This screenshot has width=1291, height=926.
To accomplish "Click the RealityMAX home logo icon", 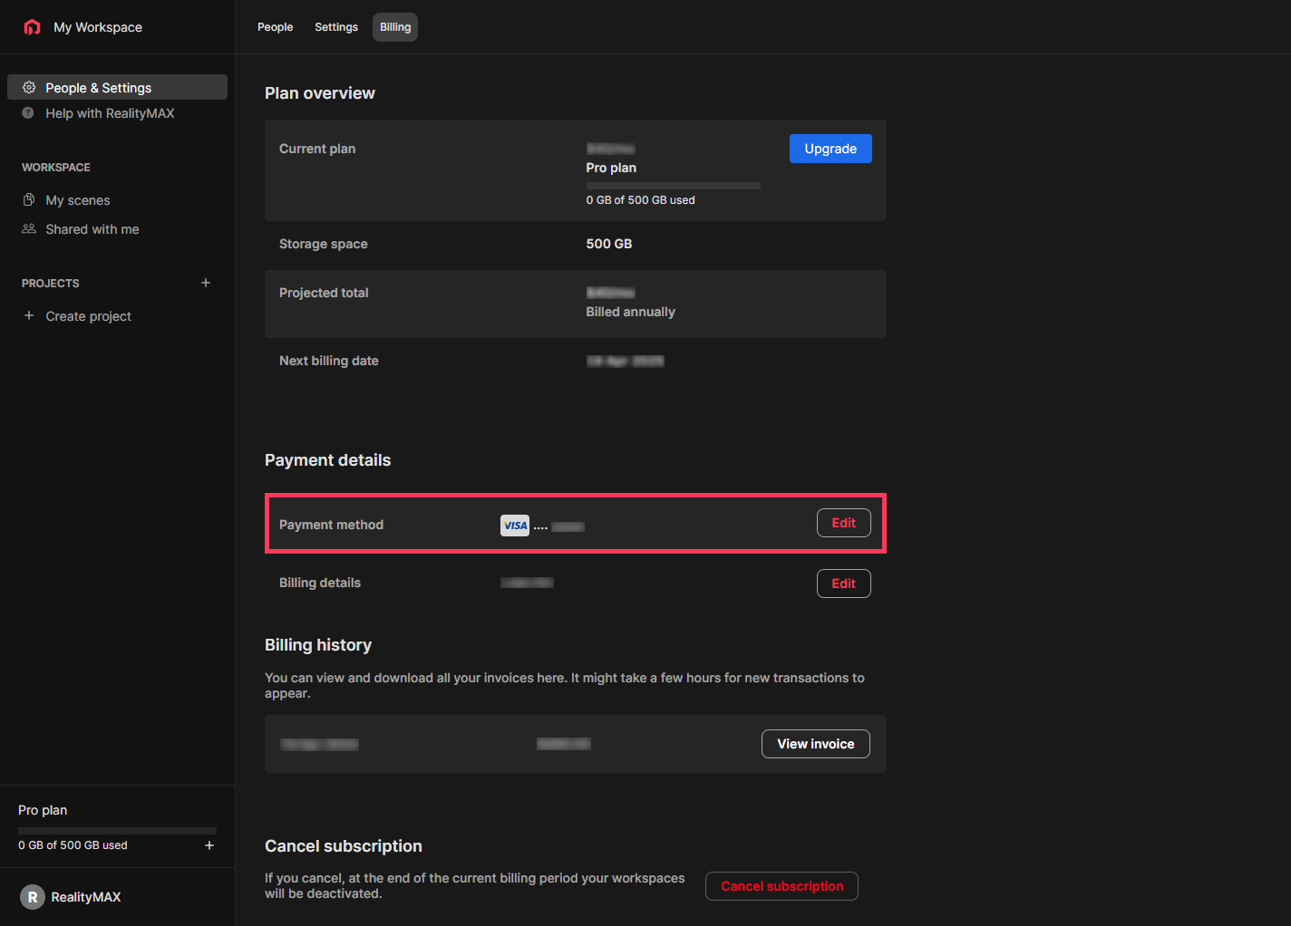I will click(32, 26).
